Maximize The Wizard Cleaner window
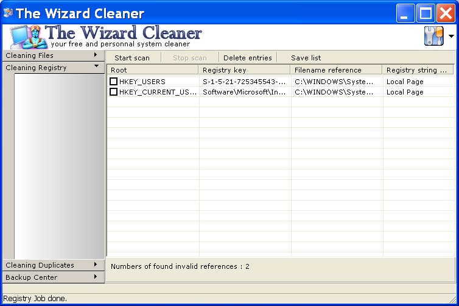Image resolution: width=459 pixels, height=306 pixels. pos(426,13)
